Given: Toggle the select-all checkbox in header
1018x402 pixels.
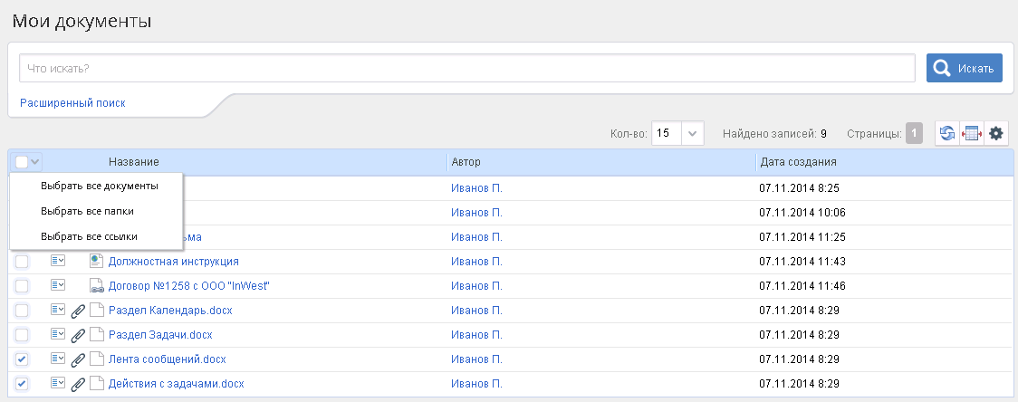Looking at the screenshot, I should (x=22, y=162).
